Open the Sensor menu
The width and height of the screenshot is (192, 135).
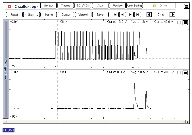tap(49, 6)
